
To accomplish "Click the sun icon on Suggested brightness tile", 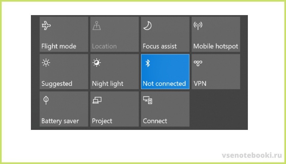I will tap(46, 63).
